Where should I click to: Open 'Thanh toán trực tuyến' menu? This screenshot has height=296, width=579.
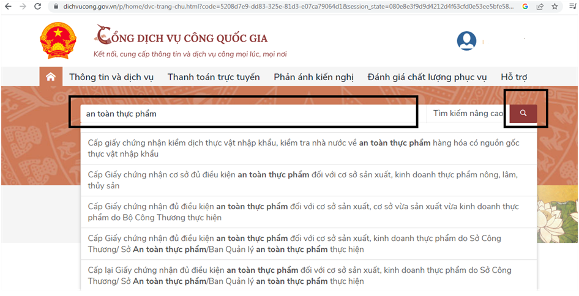pos(214,78)
